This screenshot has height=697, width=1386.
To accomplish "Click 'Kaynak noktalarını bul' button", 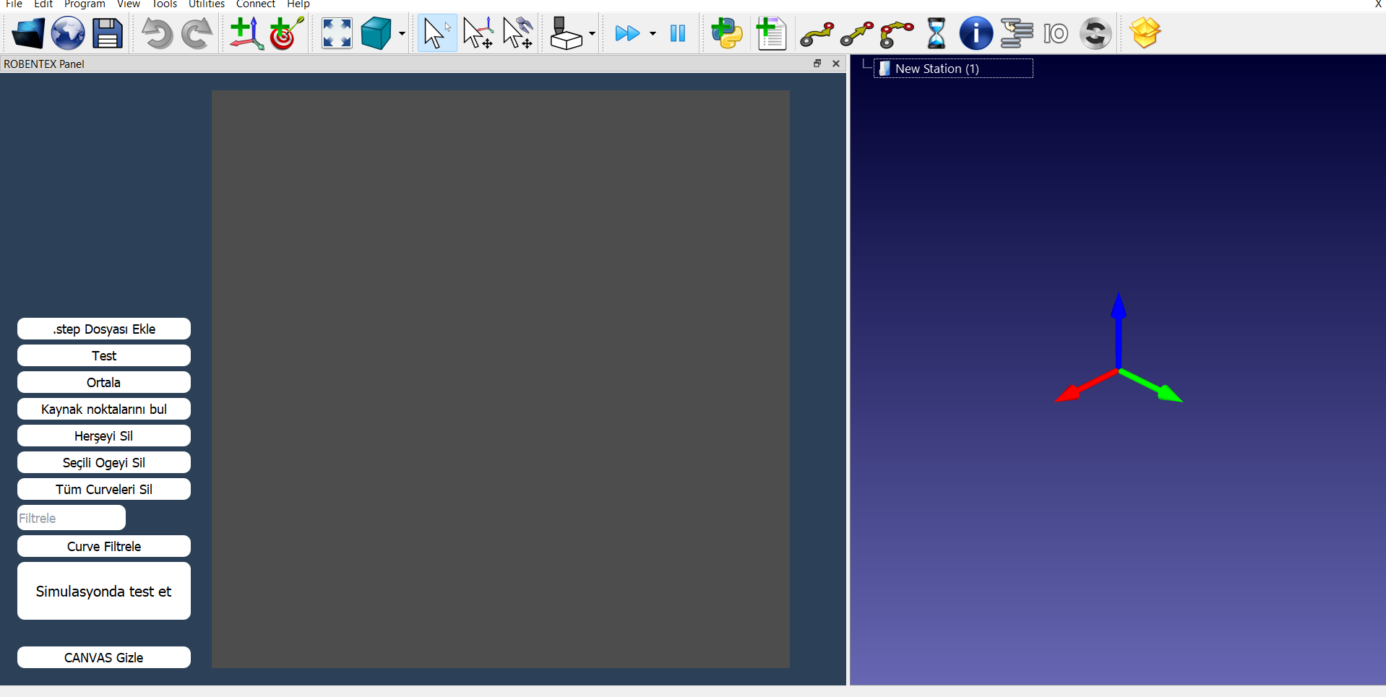I will coord(104,409).
